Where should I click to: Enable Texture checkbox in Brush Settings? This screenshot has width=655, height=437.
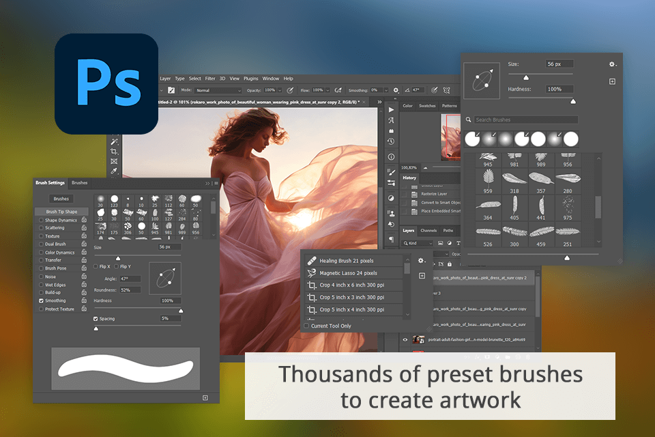click(x=41, y=236)
